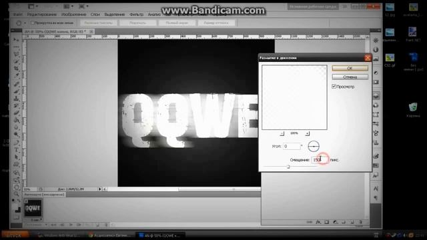Viewport: 427px width, 240px height.
Task: Select the Path Selection tool
Action: pos(16,157)
